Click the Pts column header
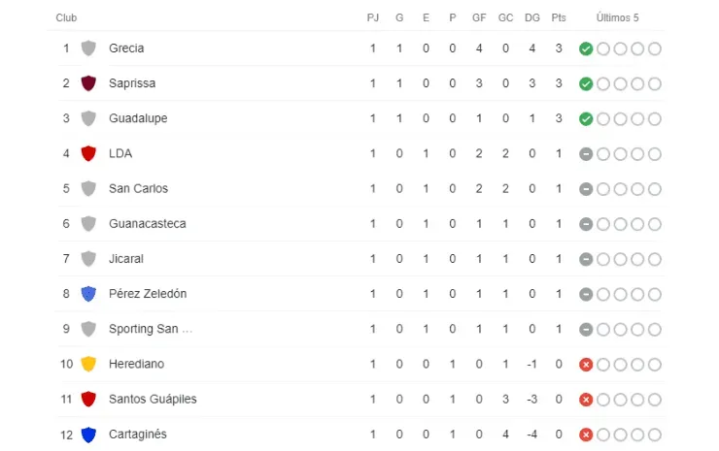Screen dimensions: 719x451 point(558,17)
